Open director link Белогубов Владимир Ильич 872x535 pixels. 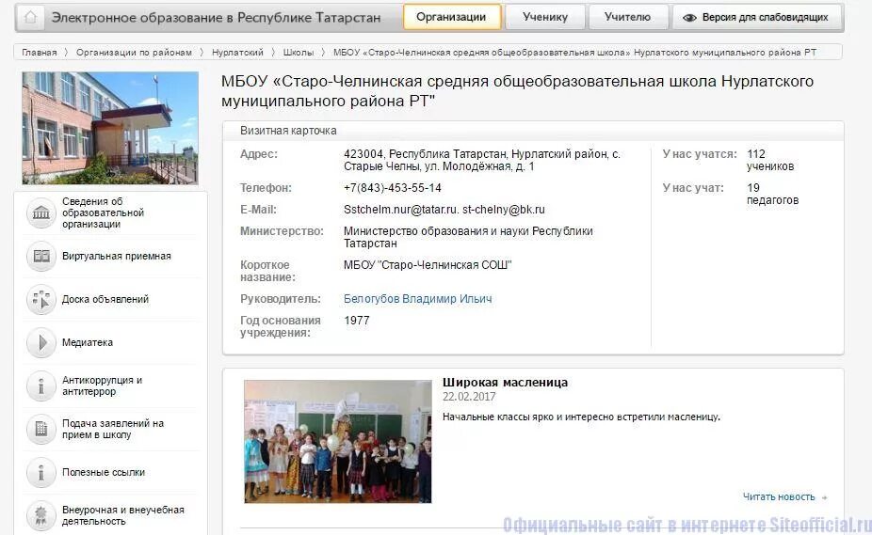pyautogui.click(x=418, y=299)
